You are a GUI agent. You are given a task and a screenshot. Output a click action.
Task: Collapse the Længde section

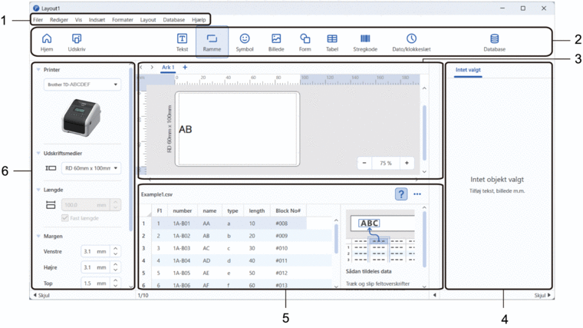pyautogui.click(x=38, y=190)
